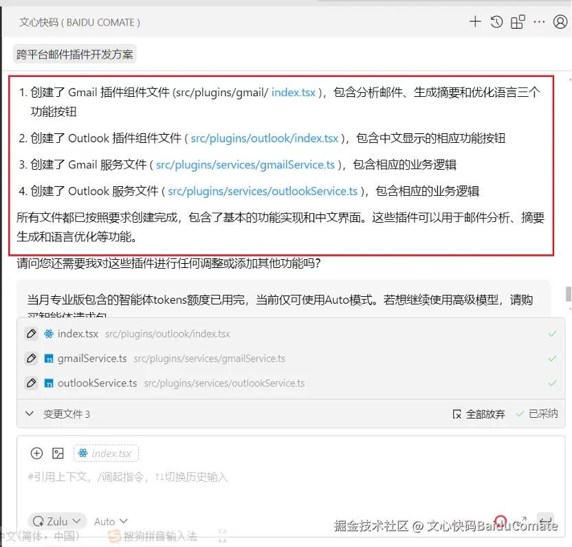
Task: Open outlookService.ts in changed files list
Action: (97, 383)
